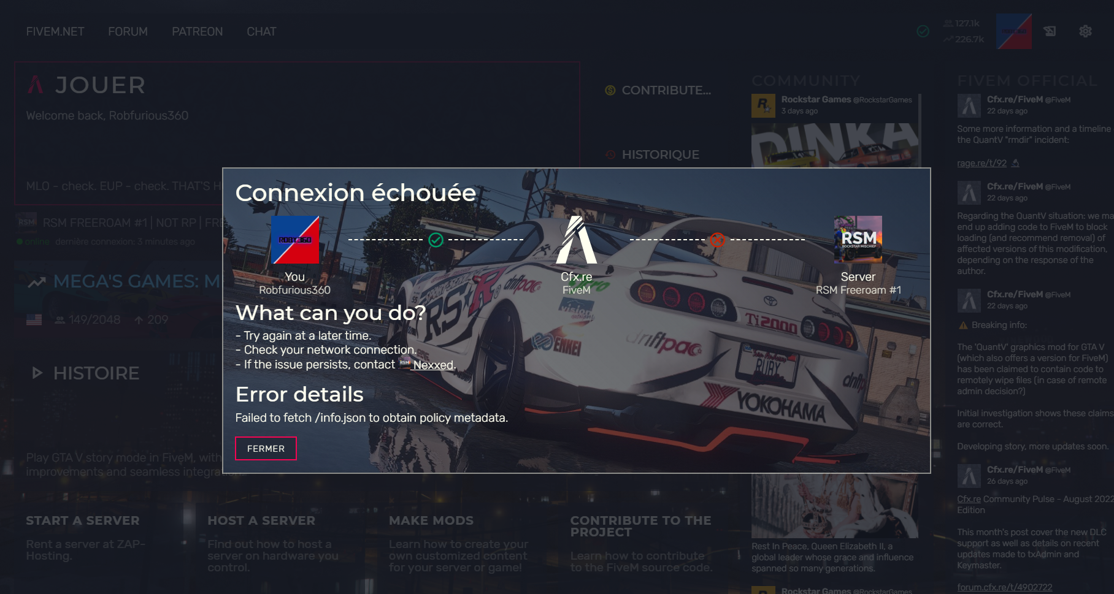This screenshot has height=594, width=1114.
Task: Click 'Welcome back, Robfurious360' text
Action: coord(107,115)
